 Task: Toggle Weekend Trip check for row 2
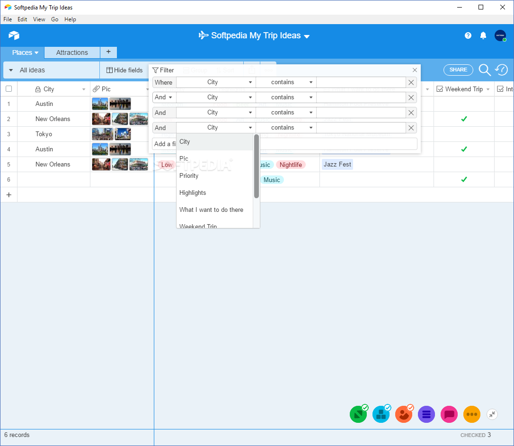point(464,119)
